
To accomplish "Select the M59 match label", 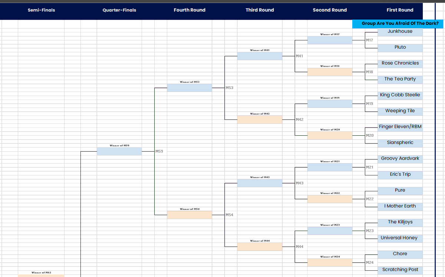I will click(x=159, y=151).
